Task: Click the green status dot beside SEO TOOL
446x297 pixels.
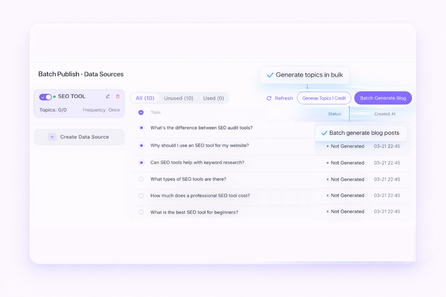Action: click(x=54, y=96)
